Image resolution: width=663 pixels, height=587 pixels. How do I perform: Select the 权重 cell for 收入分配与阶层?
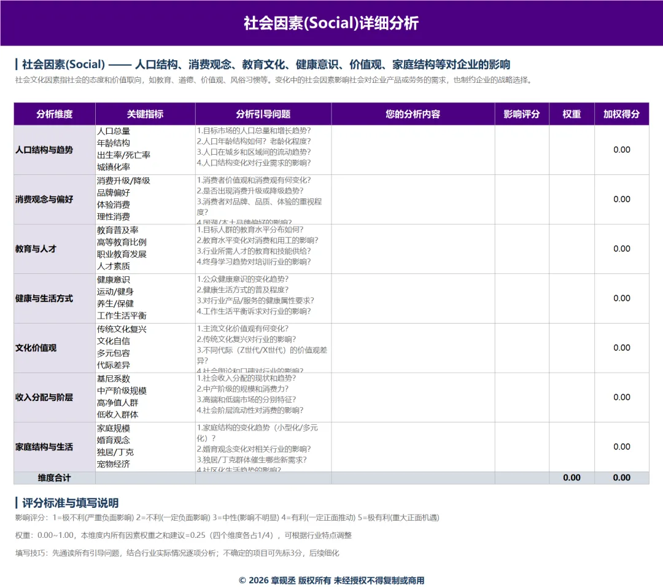(572, 397)
